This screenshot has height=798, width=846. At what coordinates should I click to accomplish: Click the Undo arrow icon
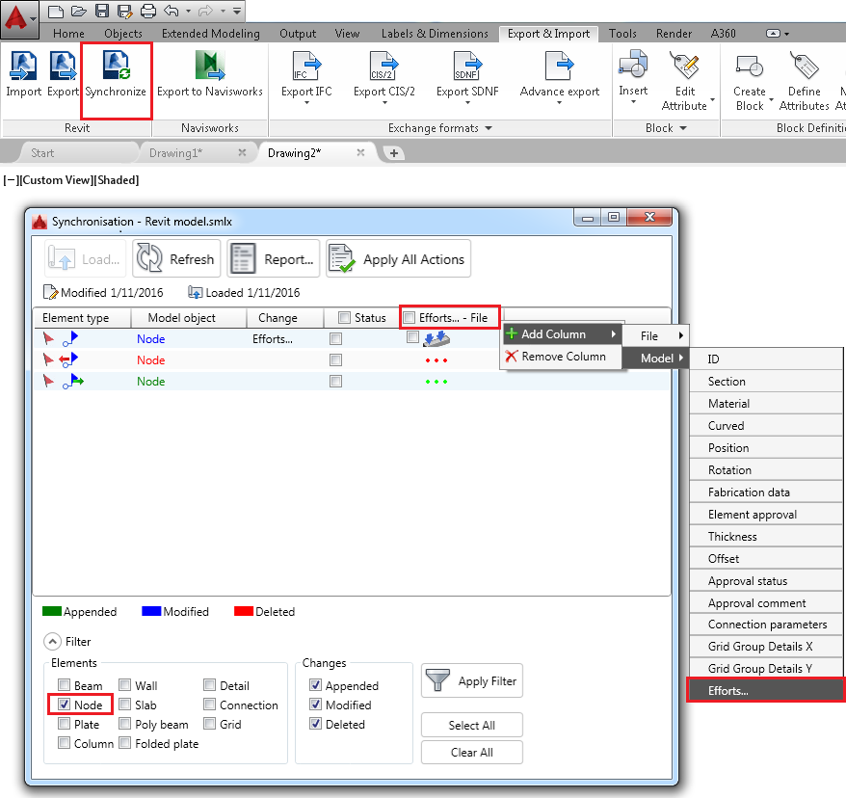[x=172, y=11]
